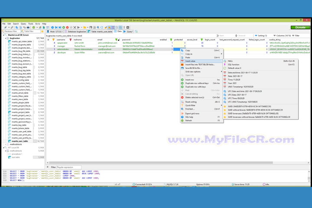312x208 pixels.
Task: Open the Host: 127.0.0.1 tab
Action: (55, 32)
